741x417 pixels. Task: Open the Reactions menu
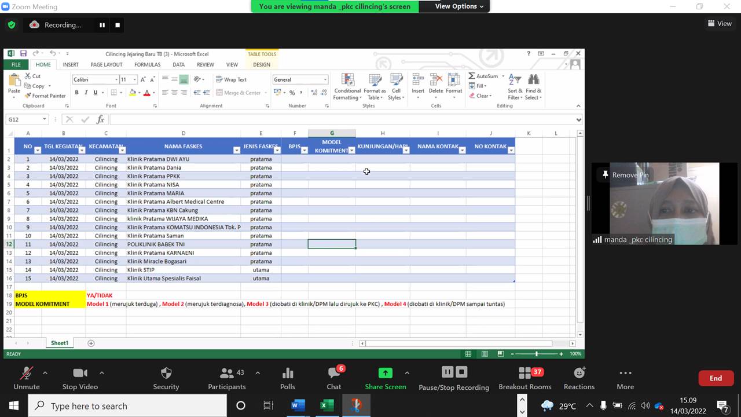coord(579,378)
